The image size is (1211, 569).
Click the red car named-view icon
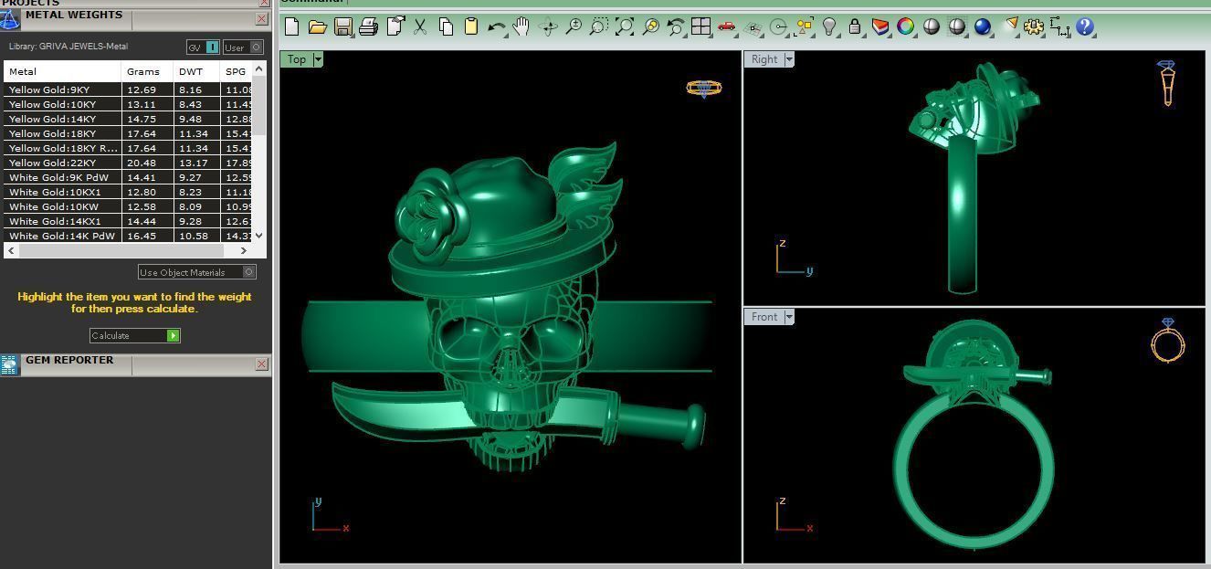pyautogui.click(x=727, y=26)
